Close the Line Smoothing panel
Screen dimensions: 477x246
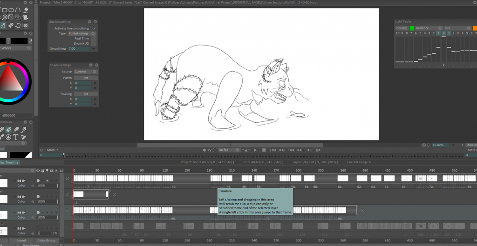[95, 22]
